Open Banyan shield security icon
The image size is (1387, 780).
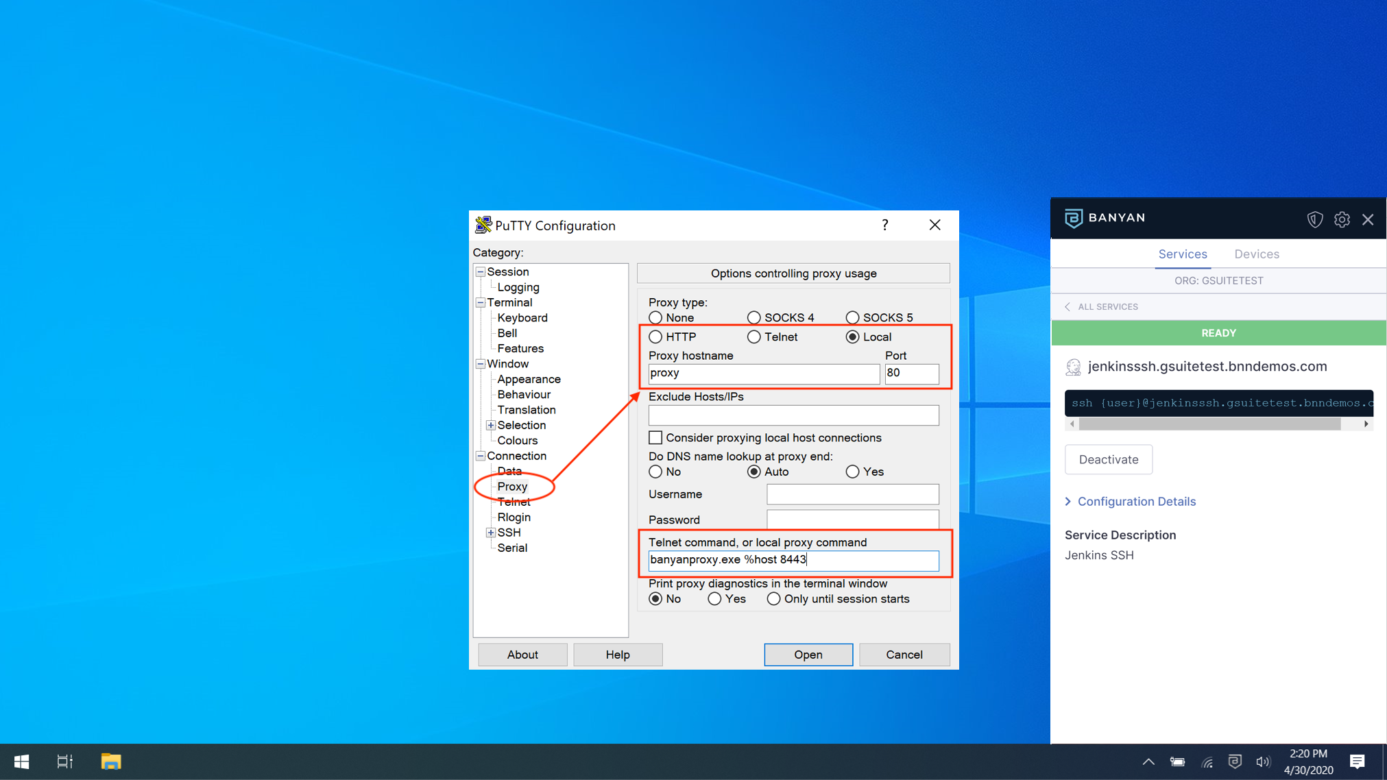coord(1314,219)
